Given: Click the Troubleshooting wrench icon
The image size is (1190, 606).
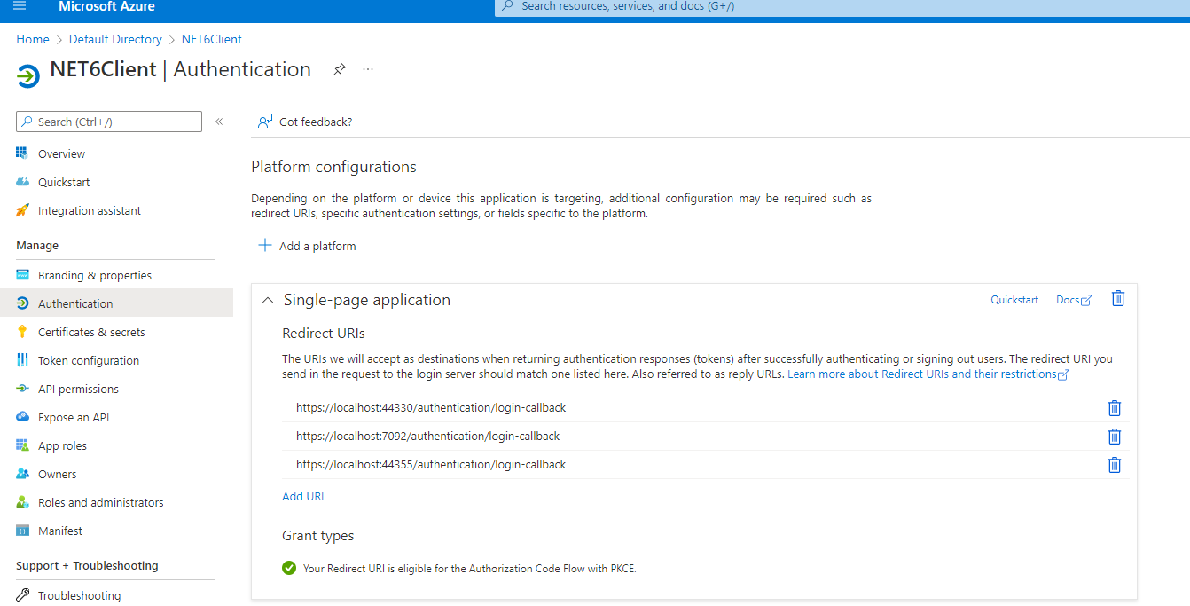Looking at the screenshot, I should click(22, 595).
